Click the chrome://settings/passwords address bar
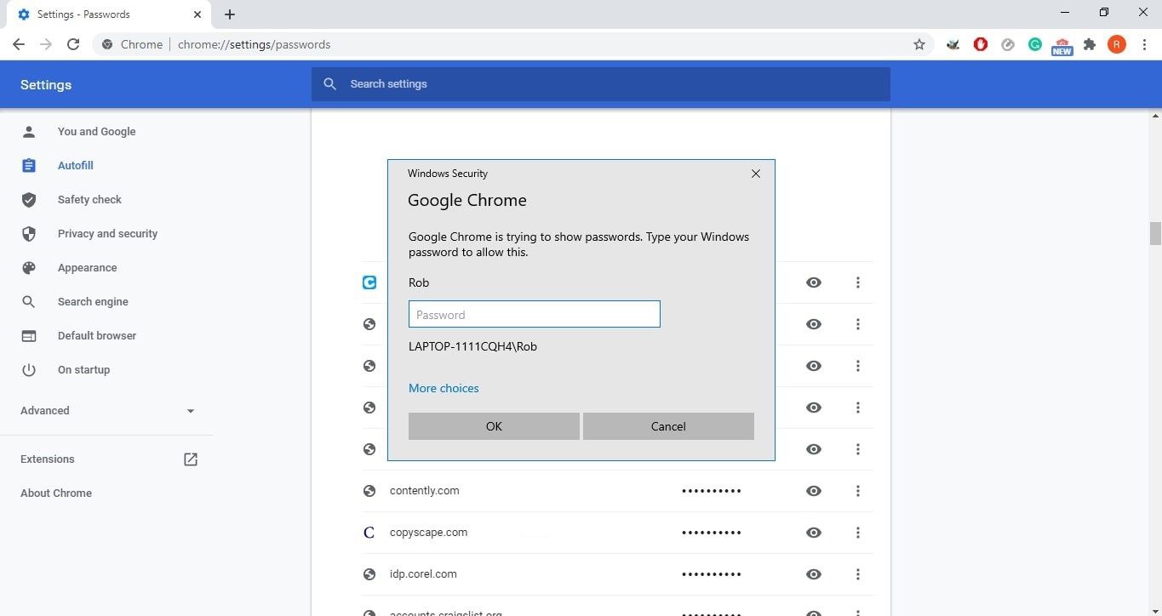The height and width of the screenshot is (616, 1162). [511, 44]
